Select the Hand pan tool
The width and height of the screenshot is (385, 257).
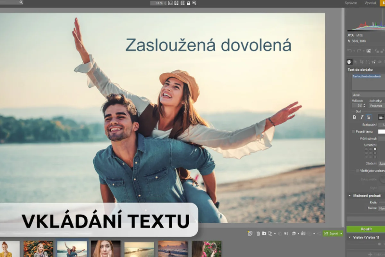349,62
